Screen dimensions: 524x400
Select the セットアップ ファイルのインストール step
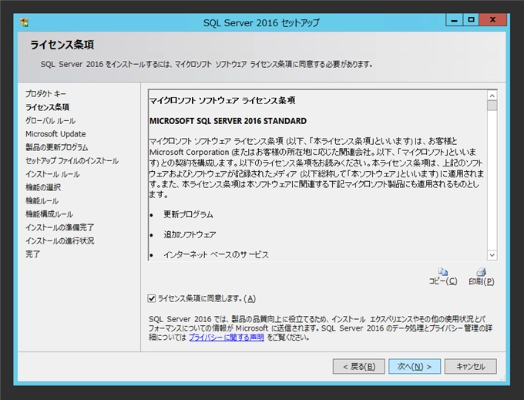pos(72,161)
